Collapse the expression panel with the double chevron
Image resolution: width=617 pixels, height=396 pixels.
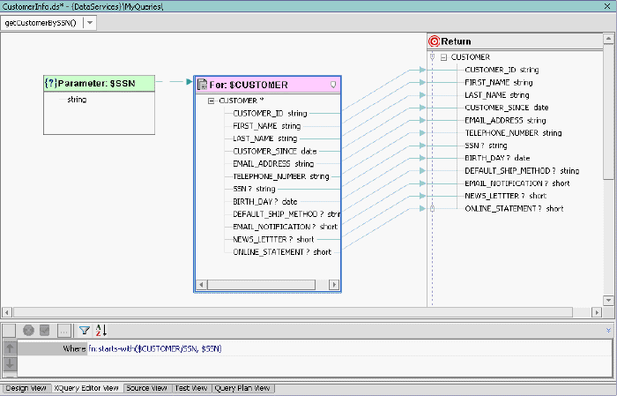pos(608,330)
